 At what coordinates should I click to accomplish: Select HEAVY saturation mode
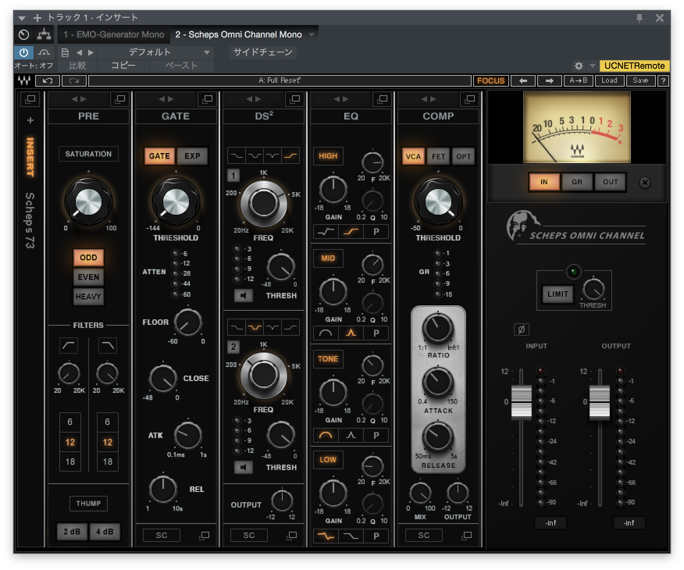click(x=88, y=296)
